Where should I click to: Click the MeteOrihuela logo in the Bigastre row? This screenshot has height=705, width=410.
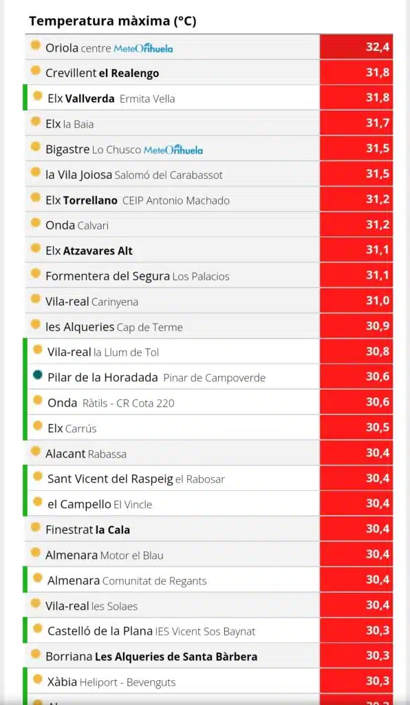[x=173, y=149]
